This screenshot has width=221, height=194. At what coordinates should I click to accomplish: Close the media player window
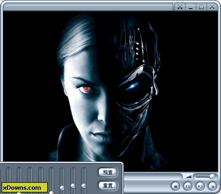pos(212,7)
